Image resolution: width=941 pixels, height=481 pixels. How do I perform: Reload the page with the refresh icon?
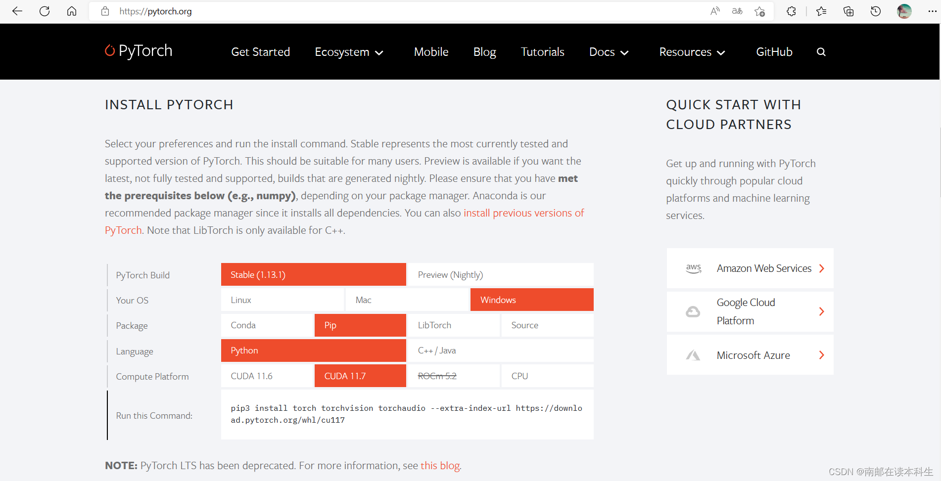45,11
